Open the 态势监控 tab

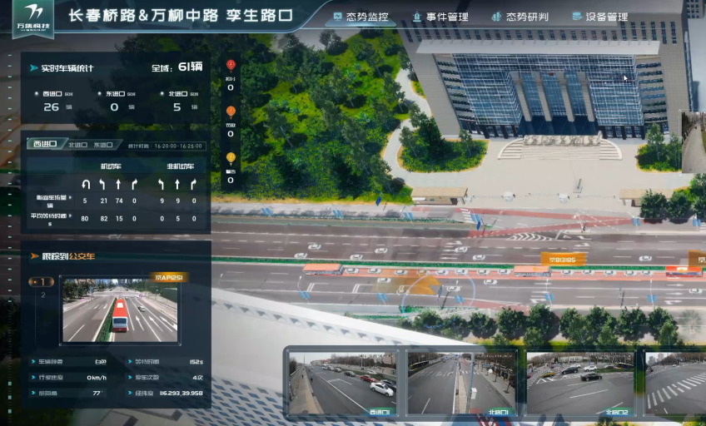click(361, 17)
